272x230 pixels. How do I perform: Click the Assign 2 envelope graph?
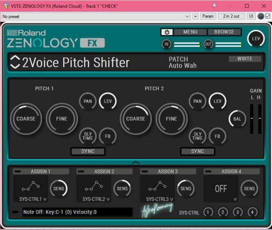pyautogui.click(x=94, y=186)
